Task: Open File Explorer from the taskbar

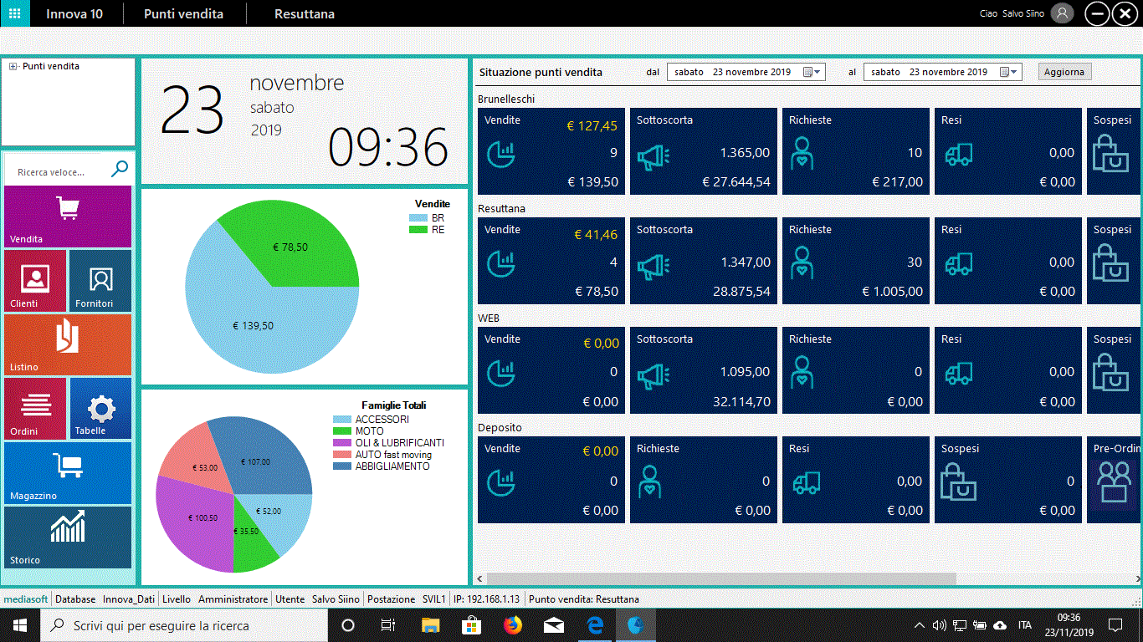Action: [x=430, y=625]
